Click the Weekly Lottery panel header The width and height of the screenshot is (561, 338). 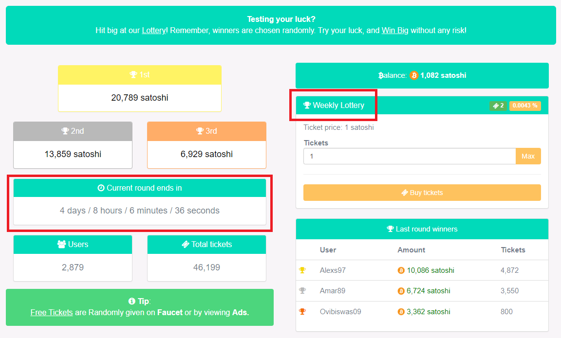(x=422, y=106)
